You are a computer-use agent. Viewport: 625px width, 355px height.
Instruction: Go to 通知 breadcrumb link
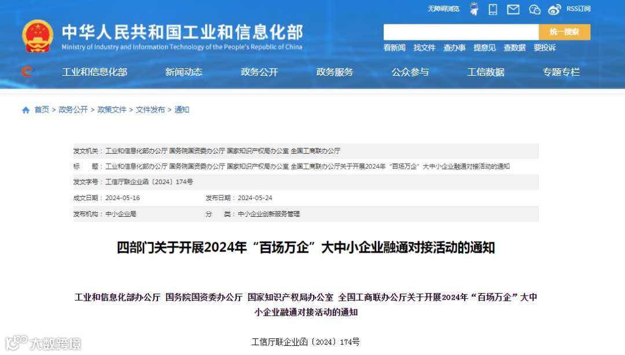[182, 110]
